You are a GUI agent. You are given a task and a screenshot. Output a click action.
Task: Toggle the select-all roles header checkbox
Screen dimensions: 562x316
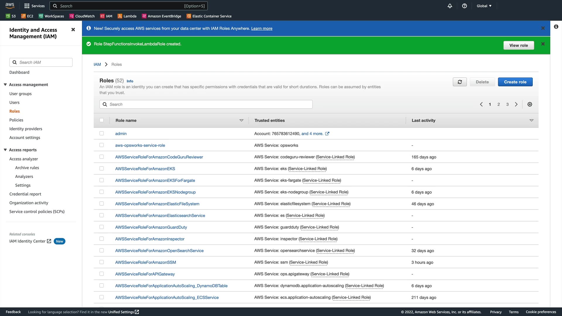point(102,120)
